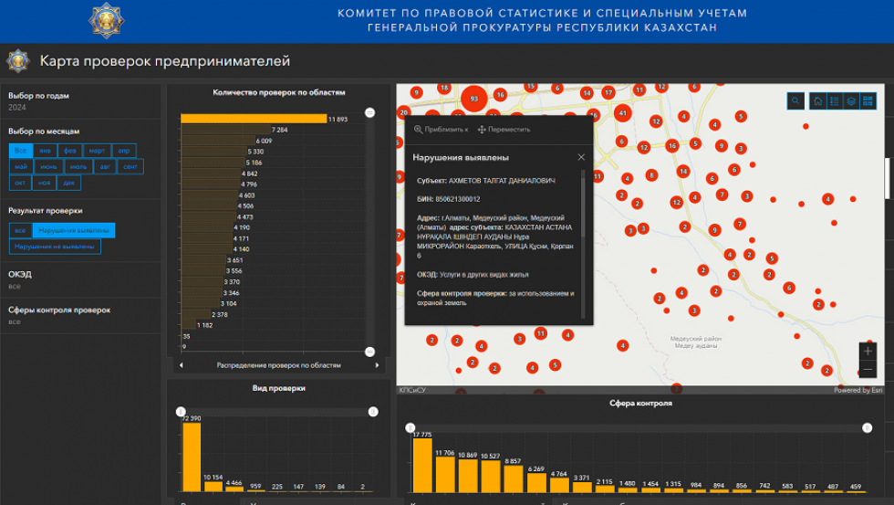This screenshot has width=894, height=505.
Task: Click top handle of regions chart slider
Action: [x=369, y=112]
